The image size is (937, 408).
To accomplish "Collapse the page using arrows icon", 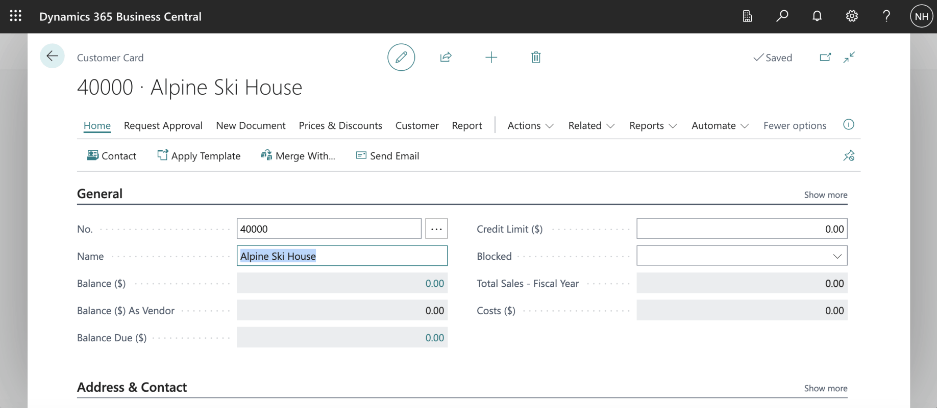I will point(849,57).
